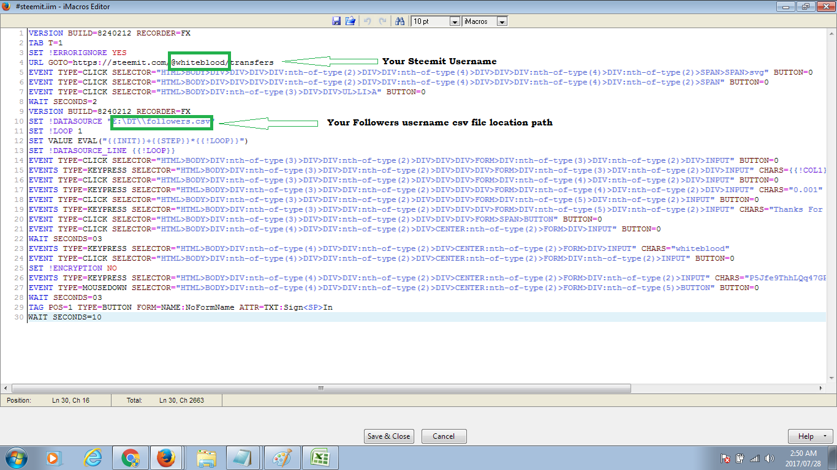Switch to Excel in the taskbar
837x470 pixels.
click(x=319, y=457)
